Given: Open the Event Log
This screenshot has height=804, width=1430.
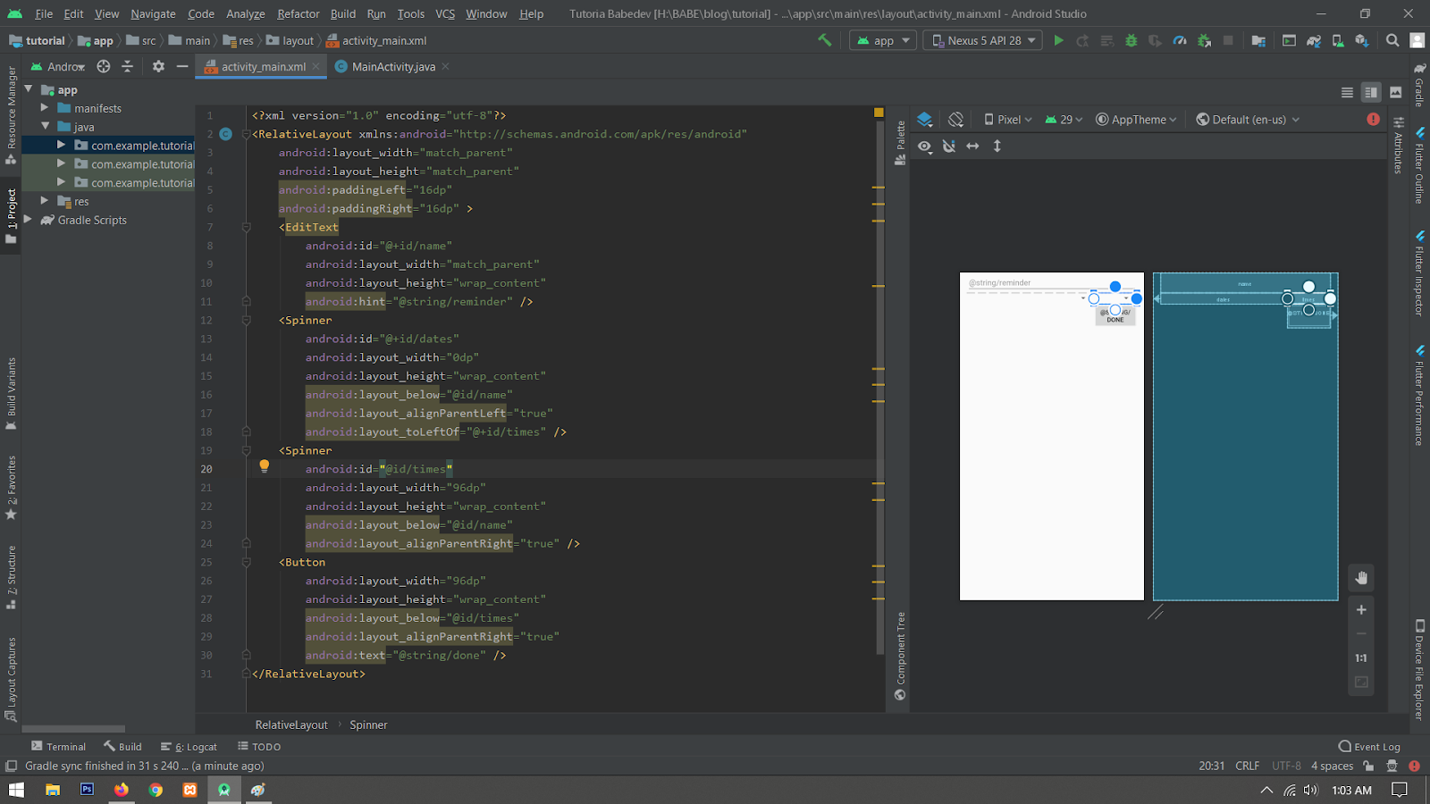Looking at the screenshot, I should 1369,747.
